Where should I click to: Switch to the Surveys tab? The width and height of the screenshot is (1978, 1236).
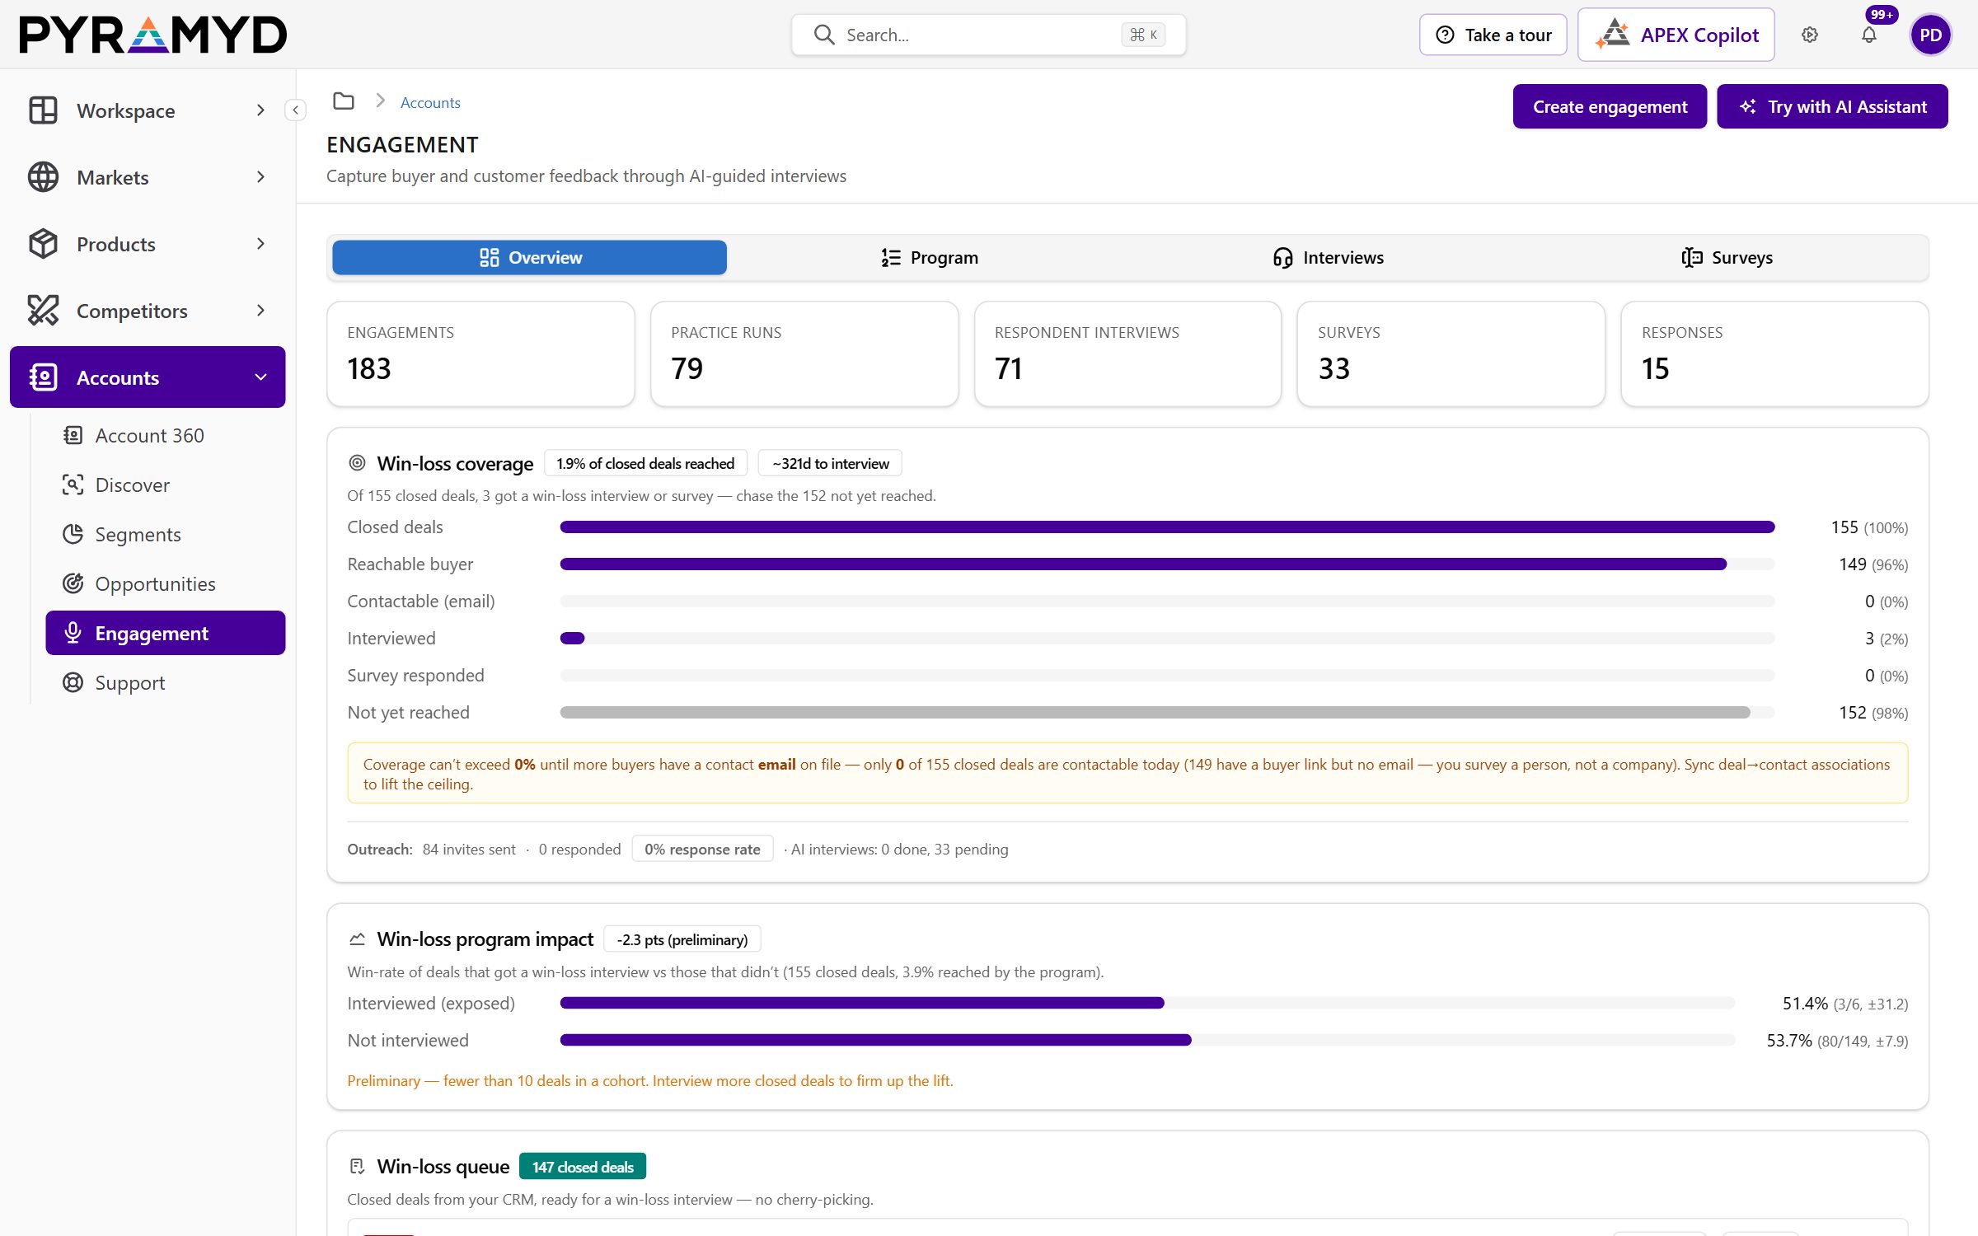[x=1727, y=257]
